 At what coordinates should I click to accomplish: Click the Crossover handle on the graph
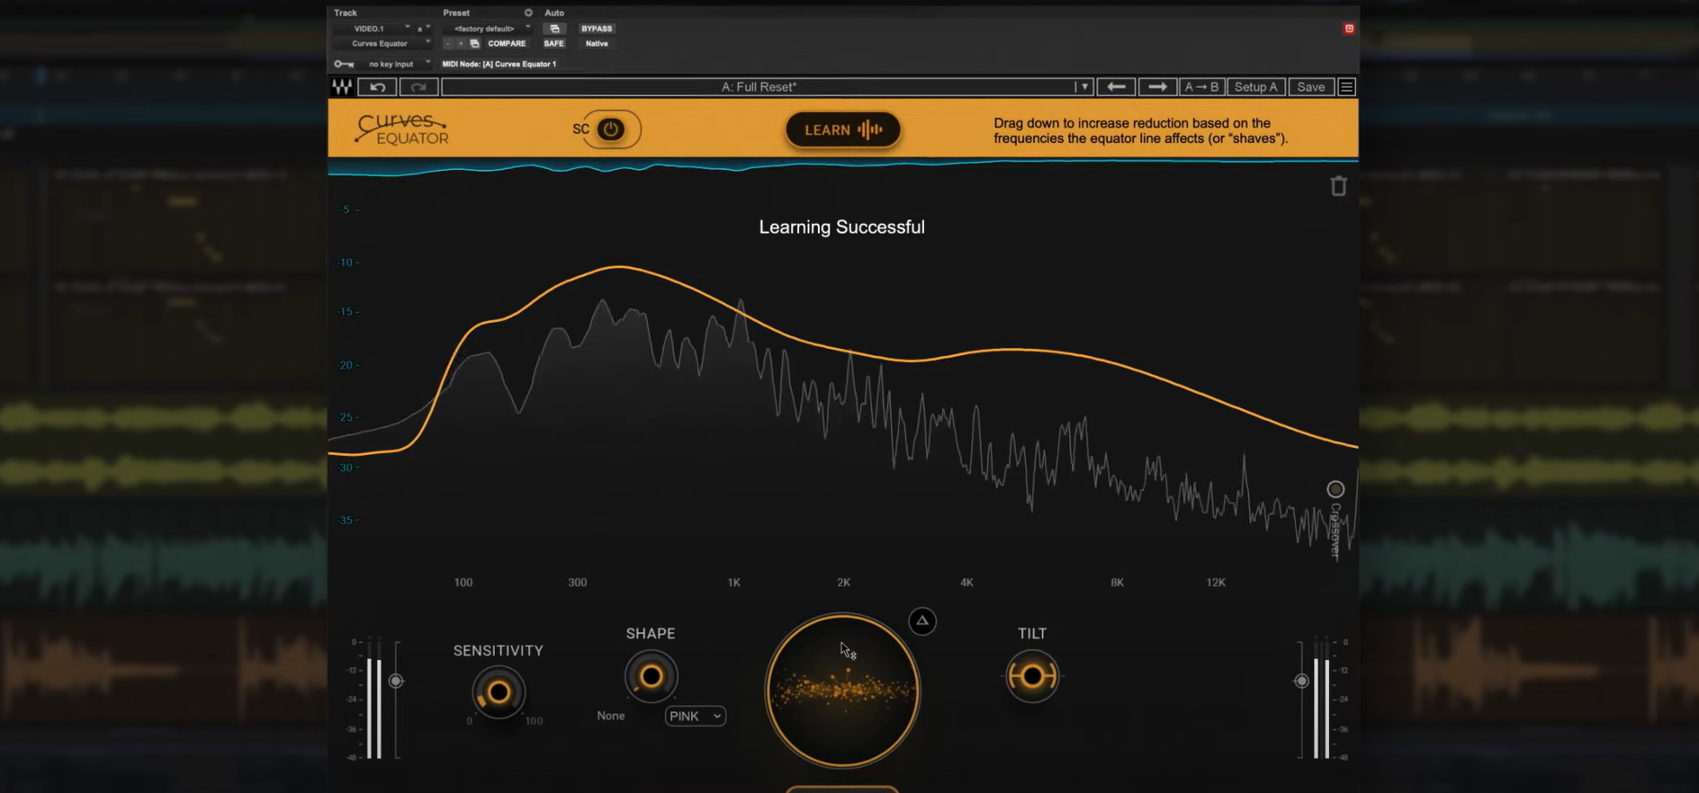[x=1335, y=489]
